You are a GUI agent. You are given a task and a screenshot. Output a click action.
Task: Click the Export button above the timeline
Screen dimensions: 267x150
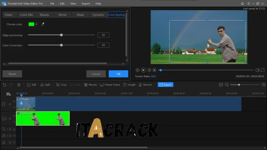coord(165,85)
